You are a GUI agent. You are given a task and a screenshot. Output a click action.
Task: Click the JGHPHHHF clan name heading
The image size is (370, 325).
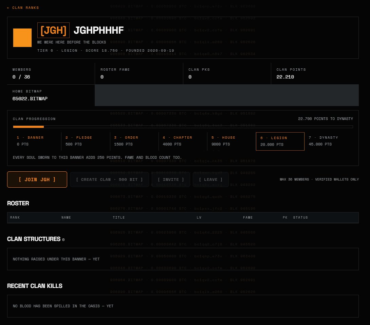click(x=99, y=30)
